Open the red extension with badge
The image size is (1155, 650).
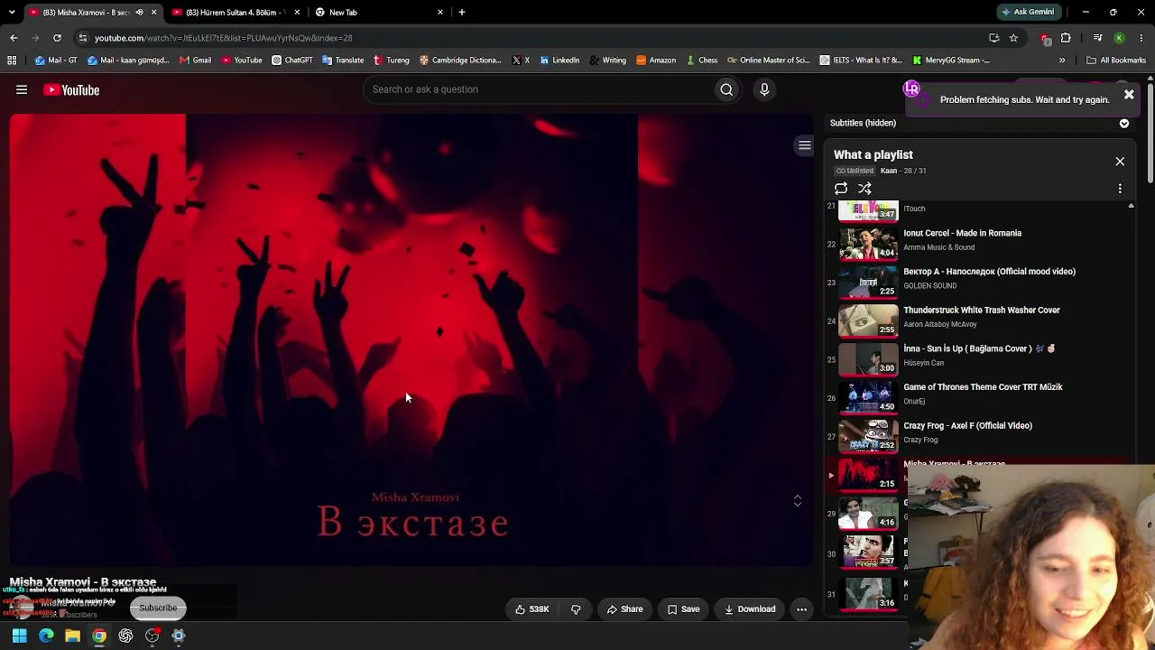coord(1045,39)
